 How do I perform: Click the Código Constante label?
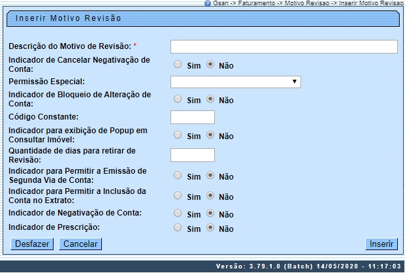point(43,117)
